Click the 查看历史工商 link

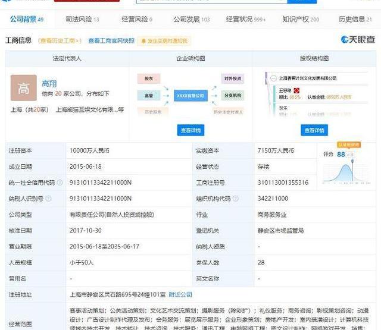pos(60,41)
